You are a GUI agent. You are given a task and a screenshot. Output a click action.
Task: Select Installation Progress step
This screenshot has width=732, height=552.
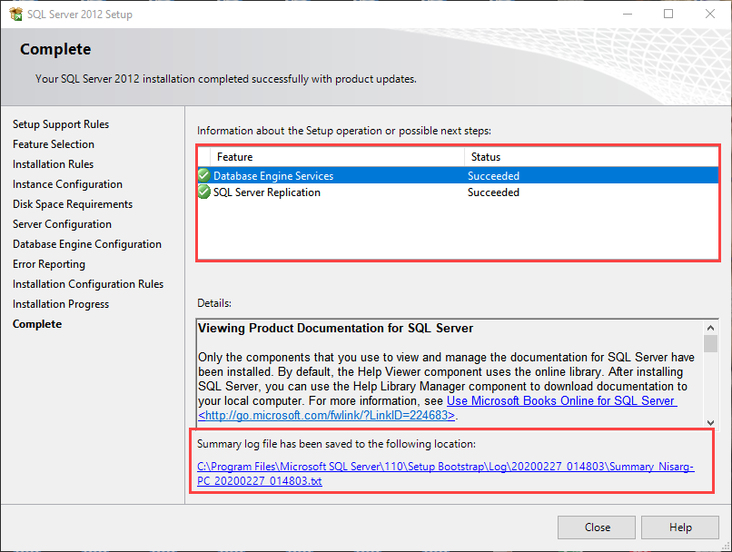61,304
